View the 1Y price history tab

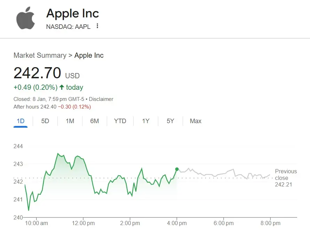click(146, 121)
